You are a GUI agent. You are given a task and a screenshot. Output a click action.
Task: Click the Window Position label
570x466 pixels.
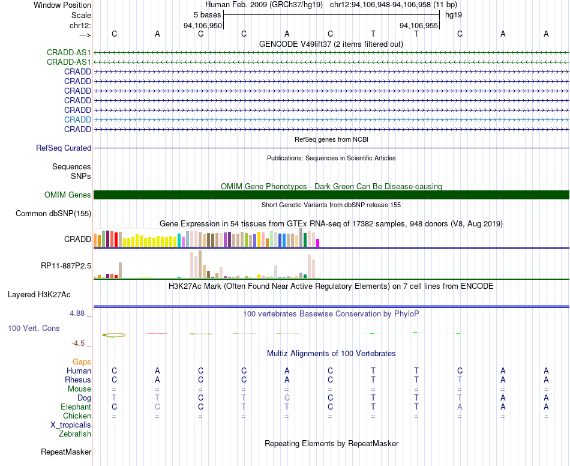pos(62,5)
